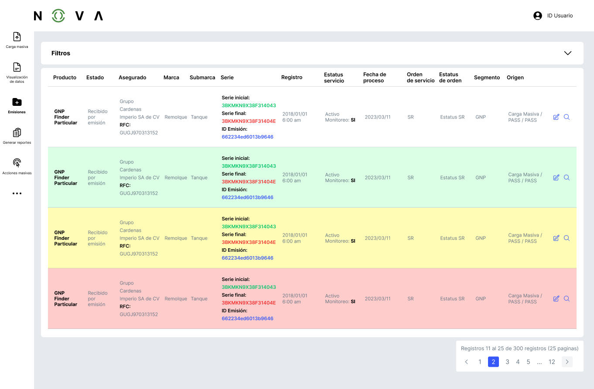View details with magnifier in red row
Viewport: 594px width, 389px height.
[x=567, y=298]
